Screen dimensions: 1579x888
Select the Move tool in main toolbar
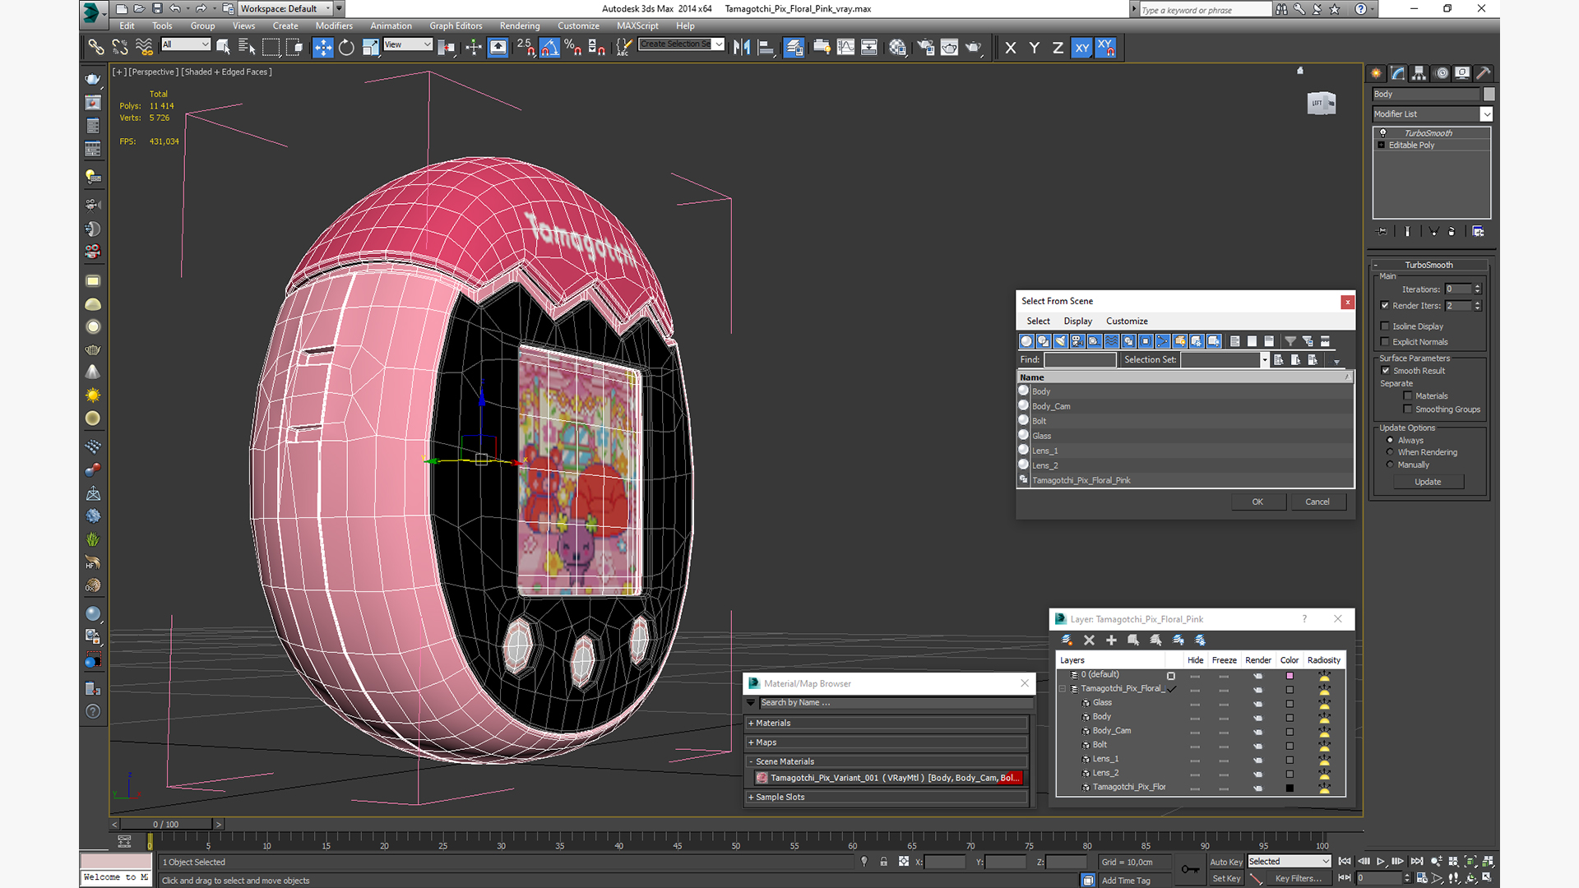pos(322,48)
